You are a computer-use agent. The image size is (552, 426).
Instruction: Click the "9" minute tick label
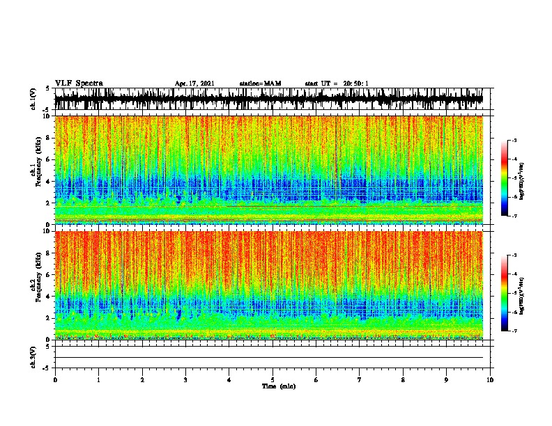(x=446, y=380)
